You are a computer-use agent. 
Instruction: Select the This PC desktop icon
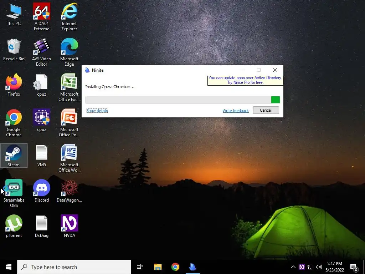[14, 15]
